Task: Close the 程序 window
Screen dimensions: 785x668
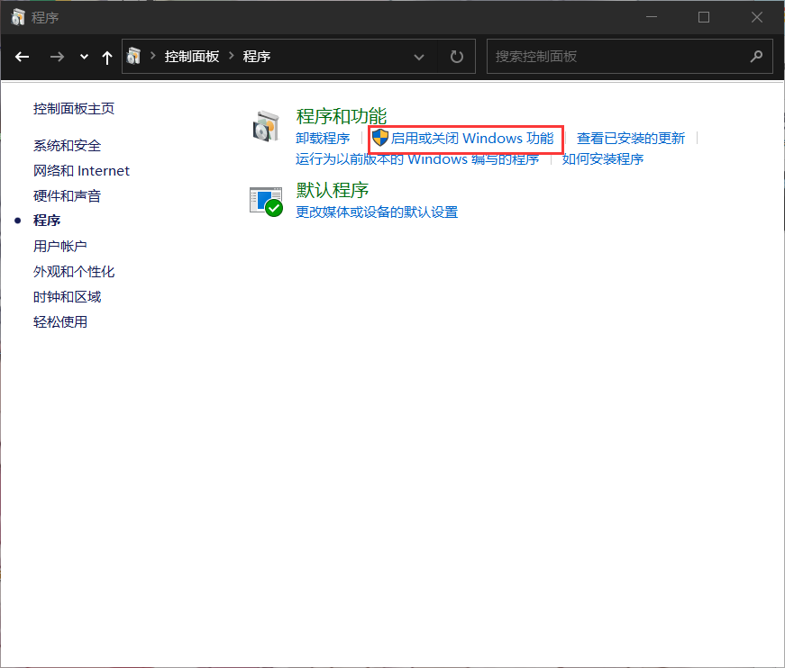Action: (756, 17)
